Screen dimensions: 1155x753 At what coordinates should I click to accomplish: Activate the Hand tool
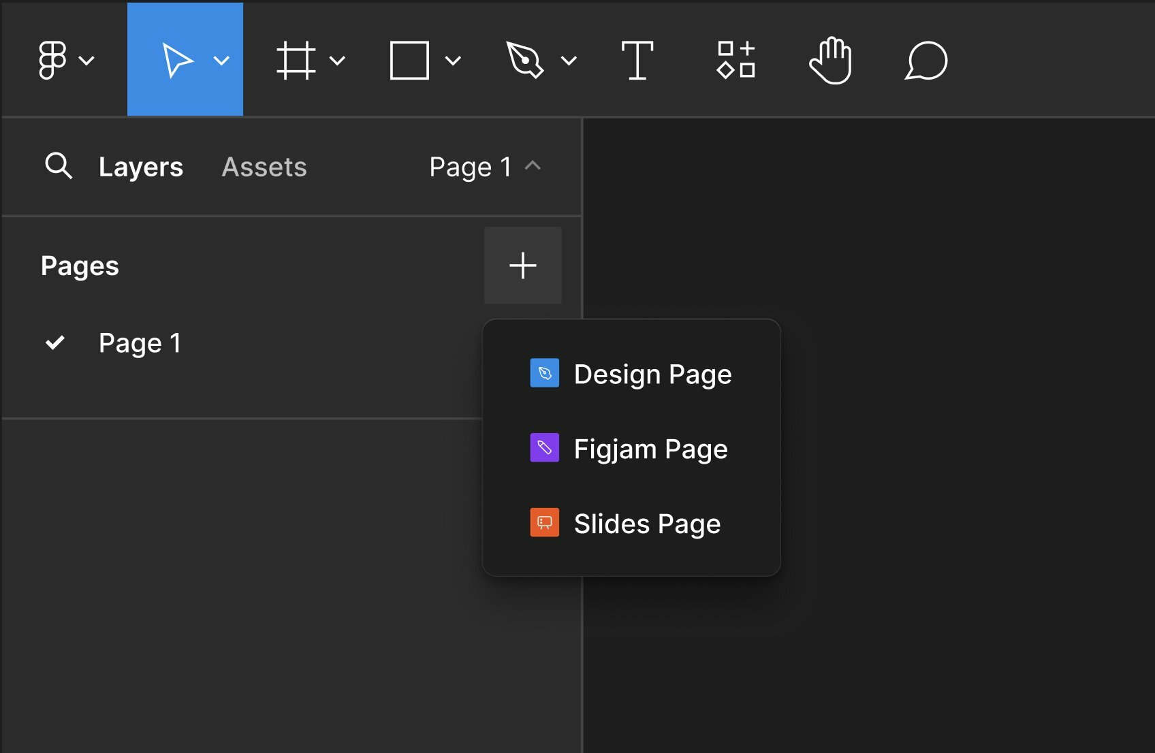pyautogui.click(x=831, y=61)
